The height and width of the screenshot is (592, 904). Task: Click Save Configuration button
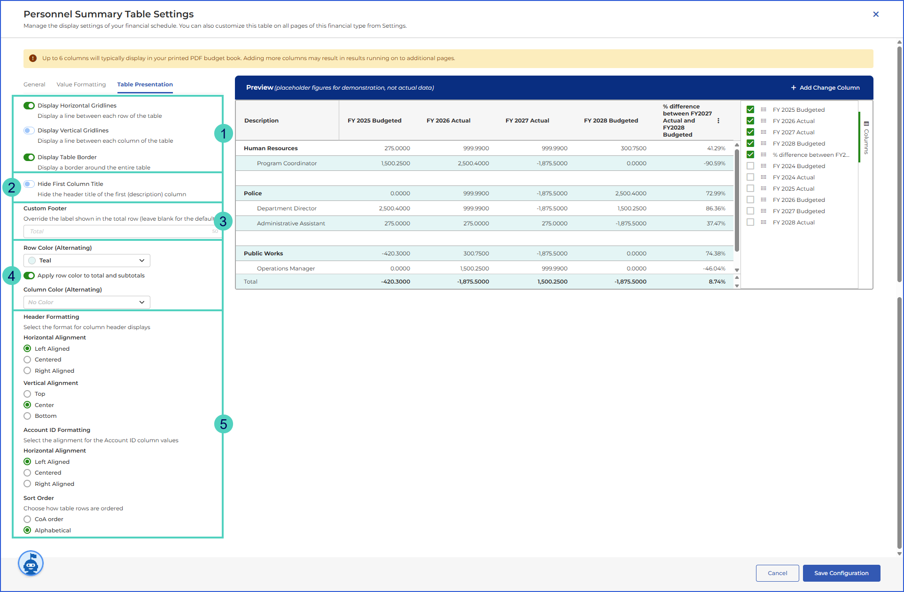(842, 573)
